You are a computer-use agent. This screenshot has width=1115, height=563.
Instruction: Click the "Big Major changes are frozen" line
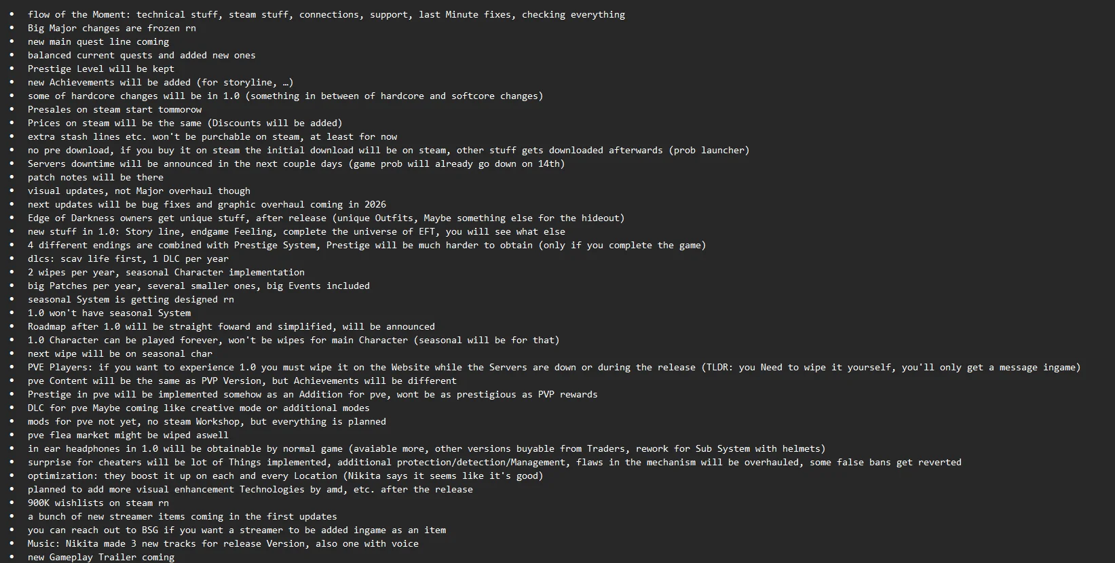point(111,28)
